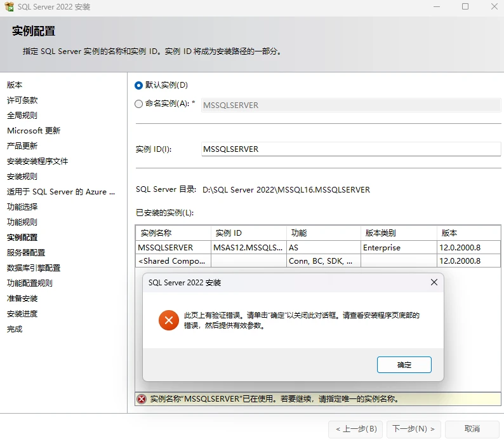The image size is (504, 441).
Task: Maximize the SQL Server 2022 setup window
Action: 465,6
